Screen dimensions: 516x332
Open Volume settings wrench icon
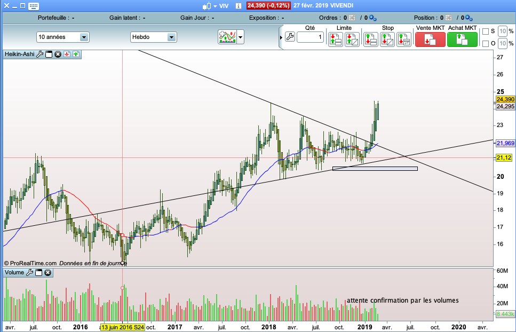[x=30, y=272]
